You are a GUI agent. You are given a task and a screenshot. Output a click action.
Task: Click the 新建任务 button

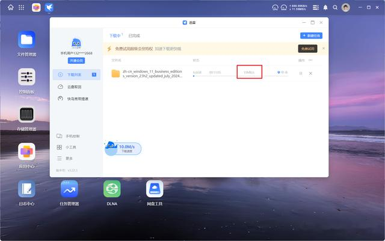pyautogui.click(x=311, y=35)
